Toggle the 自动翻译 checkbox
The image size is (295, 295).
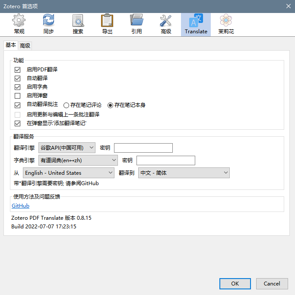(18, 78)
